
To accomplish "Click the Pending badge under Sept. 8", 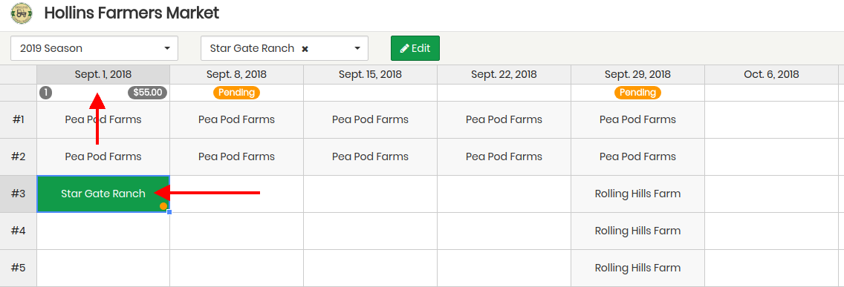I will pos(236,93).
